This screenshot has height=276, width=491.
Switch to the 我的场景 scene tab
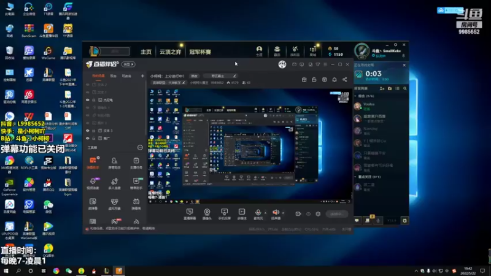[98, 75]
